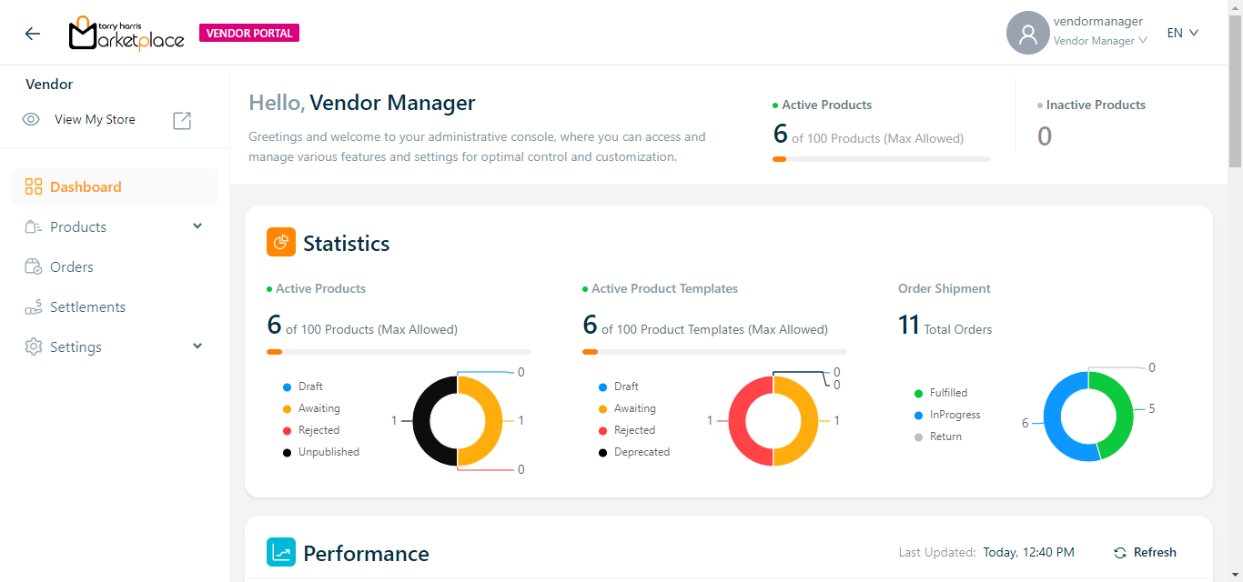
Task: Click the orange Statistics pie icon
Action: 281,243
